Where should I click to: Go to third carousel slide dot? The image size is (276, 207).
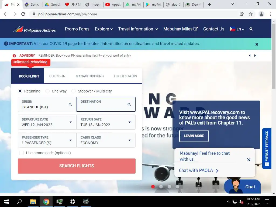(169, 187)
